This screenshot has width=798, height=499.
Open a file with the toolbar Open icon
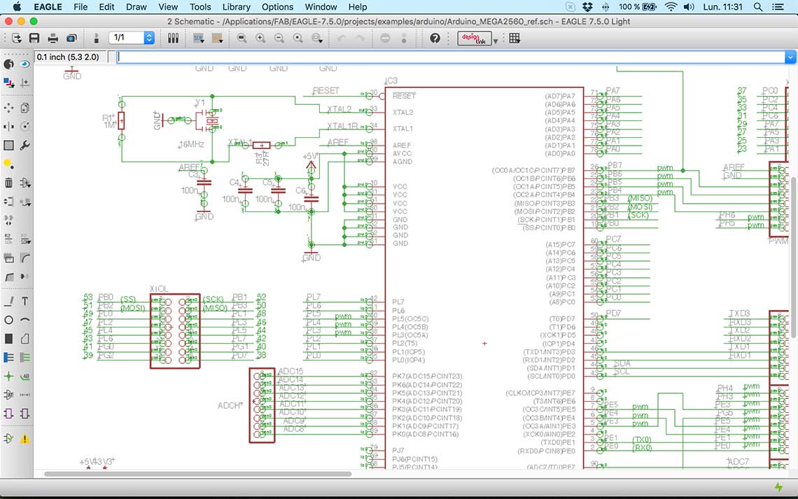(16, 38)
